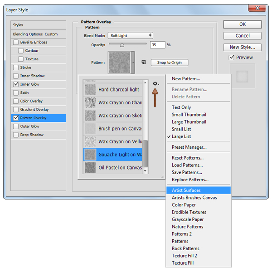The height and width of the screenshot is (272, 272).
Task: Open the pattern picker gear menu
Action: tap(156, 84)
